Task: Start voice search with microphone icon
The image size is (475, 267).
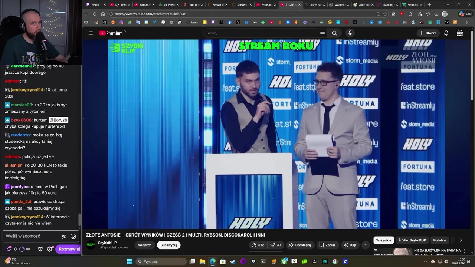Action: pyautogui.click(x=350, y=33)
